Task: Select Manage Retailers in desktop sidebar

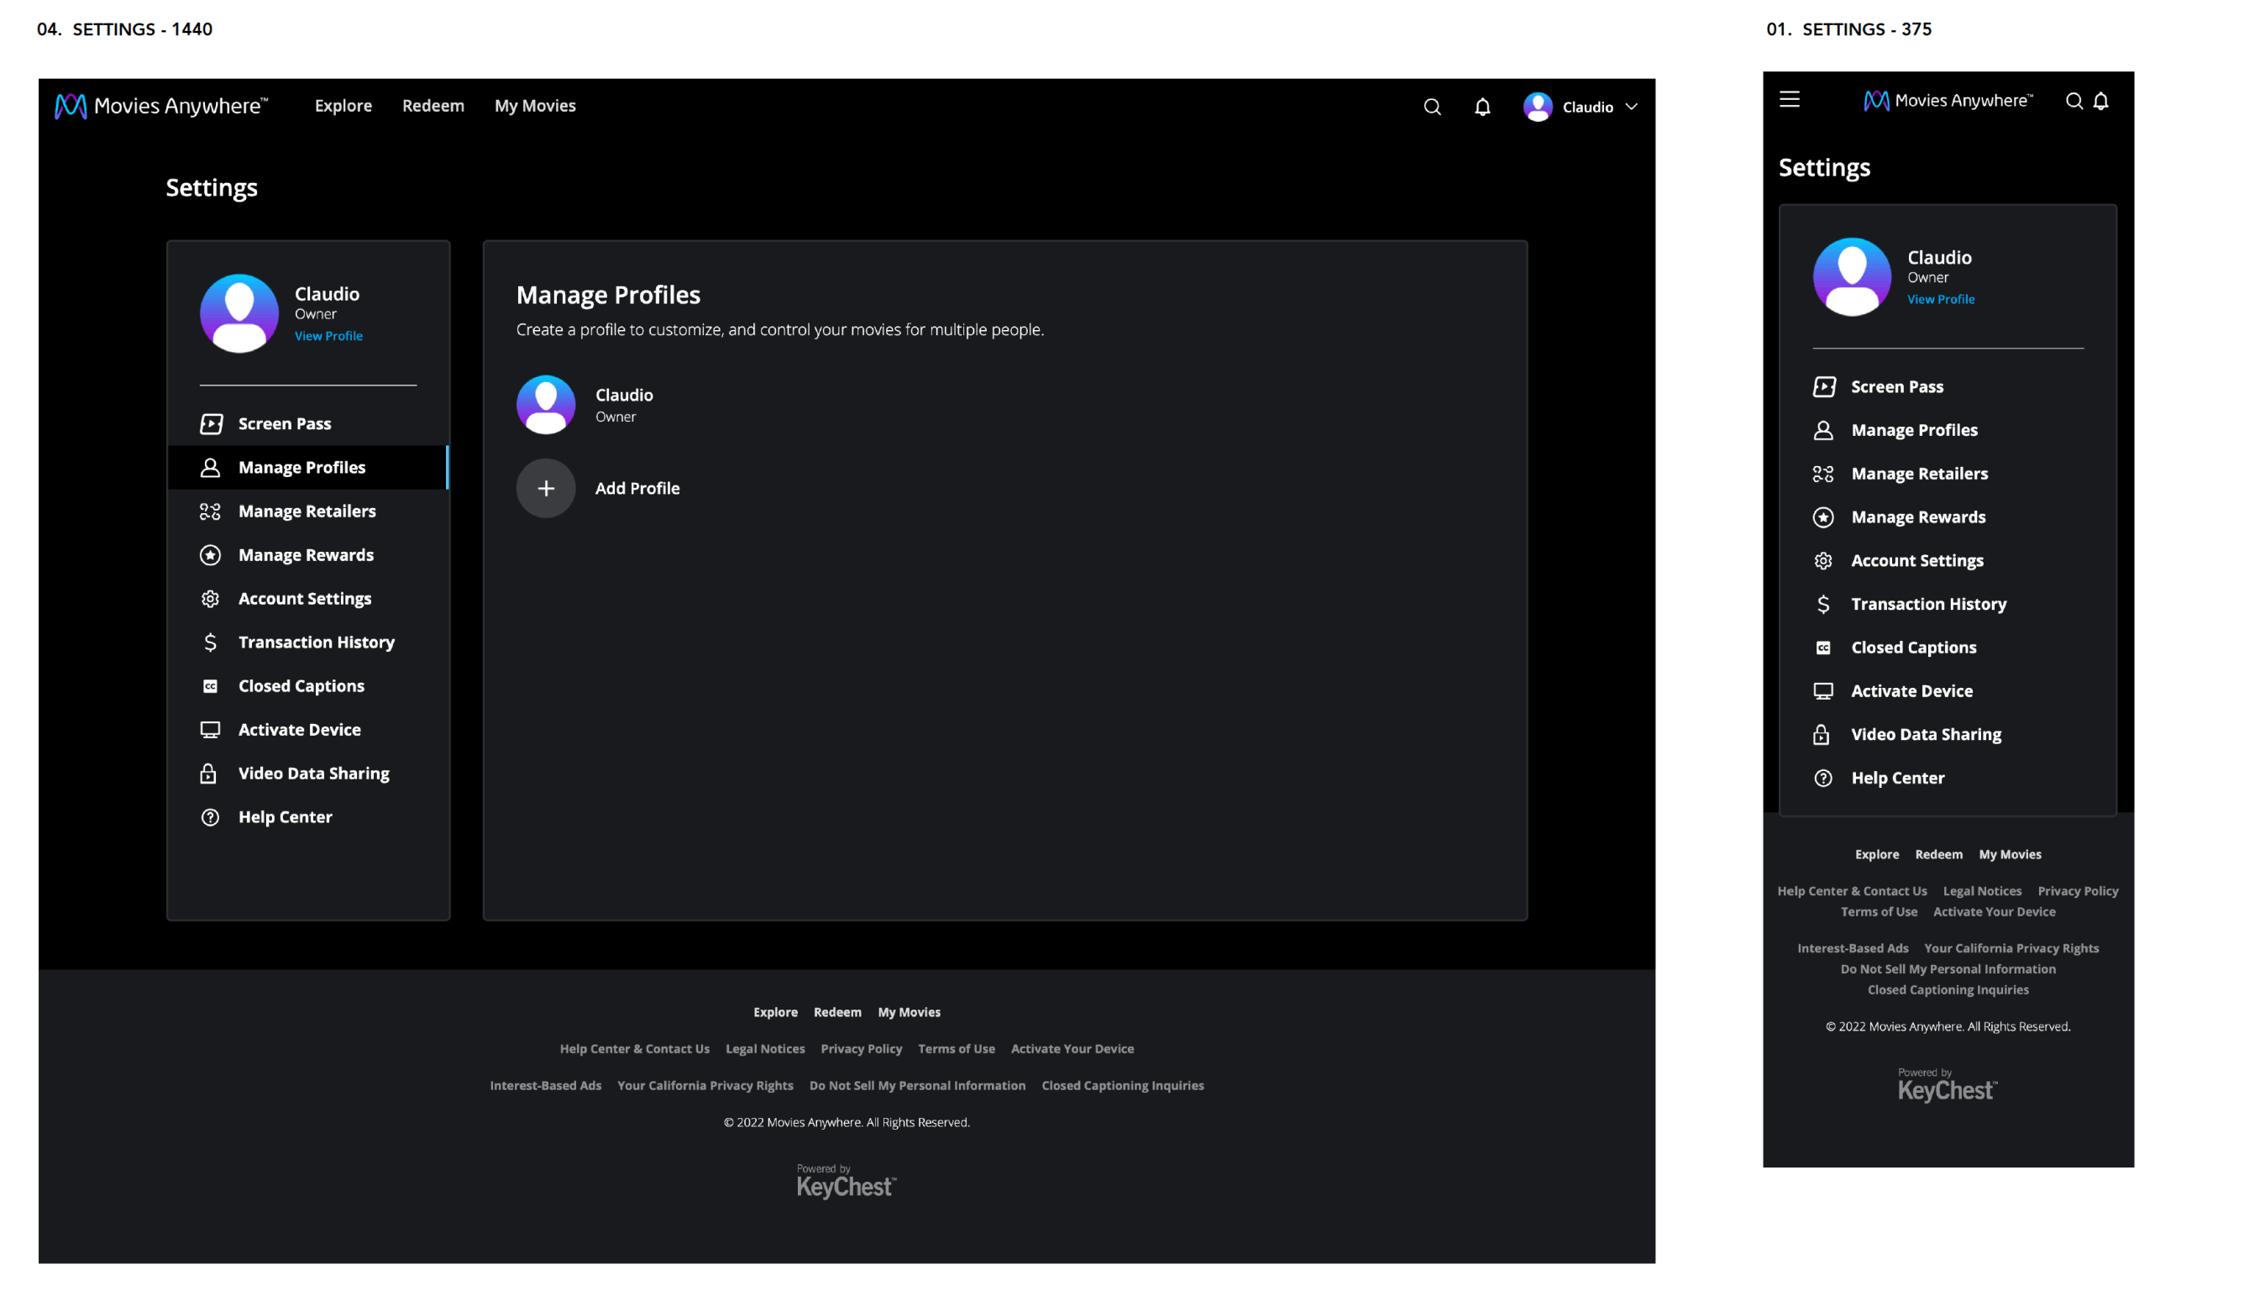Action: (x=307, y=511)
